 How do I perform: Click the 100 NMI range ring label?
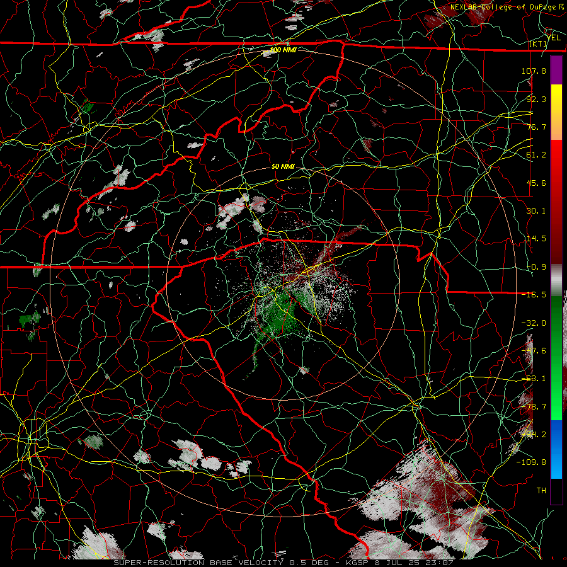(283, 50)
